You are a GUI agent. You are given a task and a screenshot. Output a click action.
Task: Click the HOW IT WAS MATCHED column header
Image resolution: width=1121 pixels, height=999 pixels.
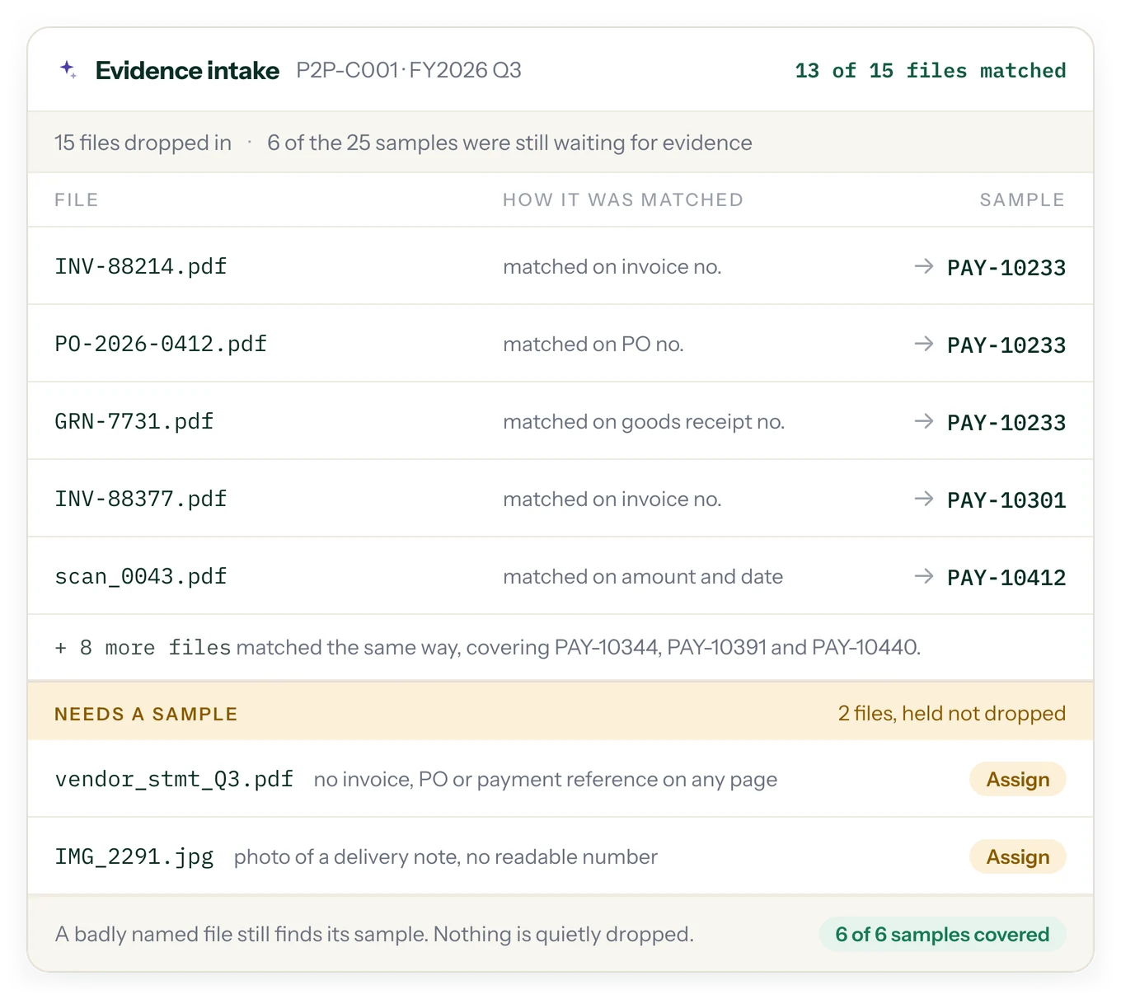[623, 199]
